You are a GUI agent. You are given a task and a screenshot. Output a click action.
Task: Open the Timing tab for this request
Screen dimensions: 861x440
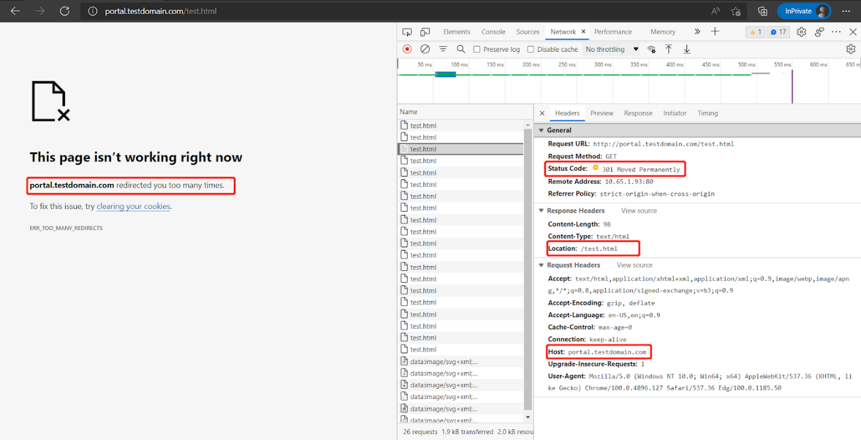point(707,113)
